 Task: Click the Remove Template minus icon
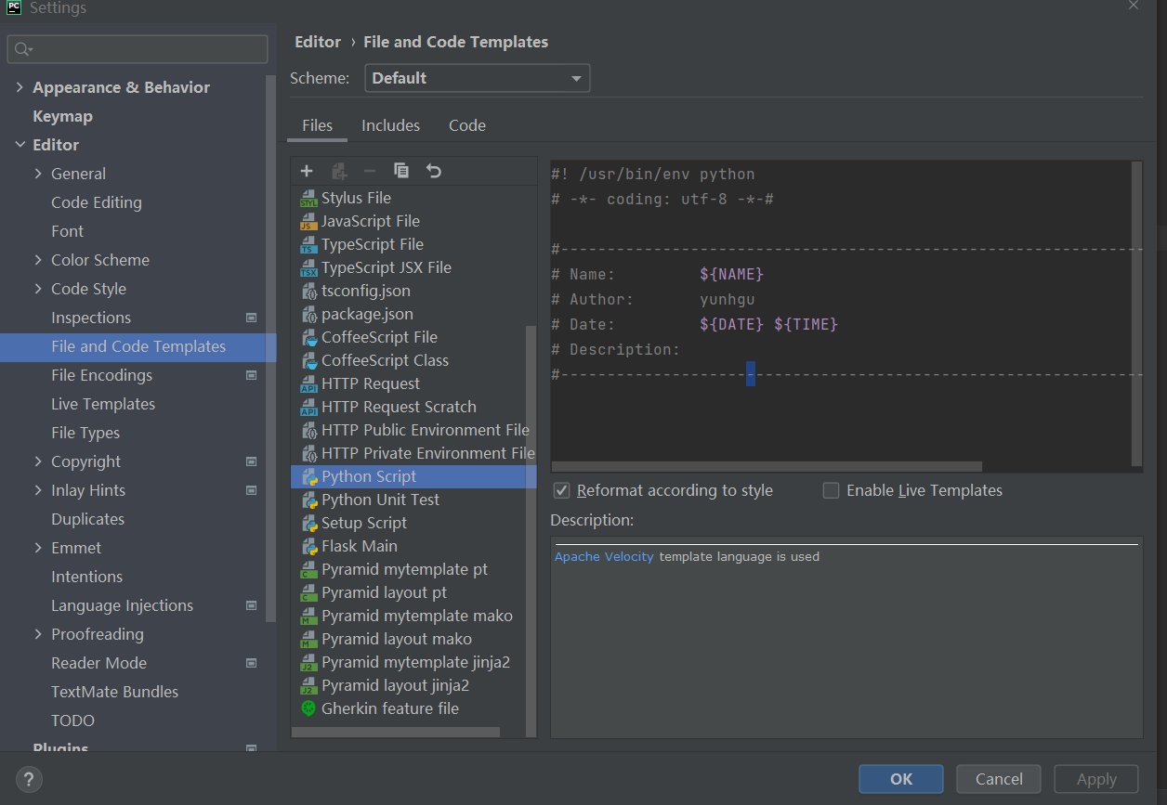coord(370,171)
